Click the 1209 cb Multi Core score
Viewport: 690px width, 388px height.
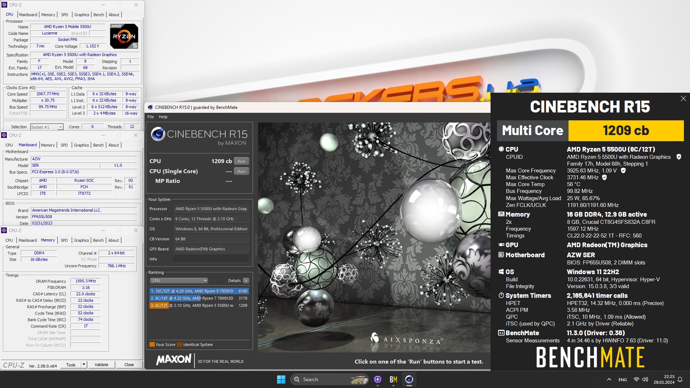coord(626,130)
